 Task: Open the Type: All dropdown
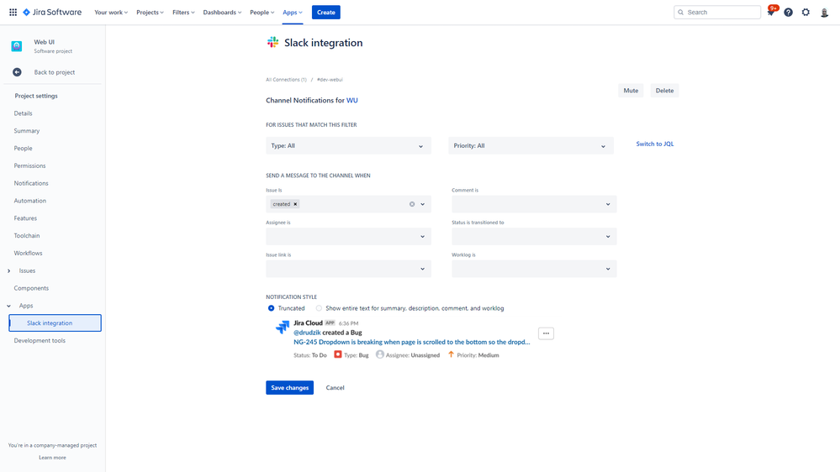click(x=348, y=145)
